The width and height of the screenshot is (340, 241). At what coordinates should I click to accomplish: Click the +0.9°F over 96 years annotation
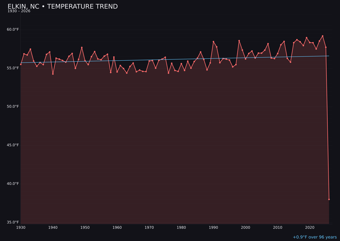coord(314,237)
